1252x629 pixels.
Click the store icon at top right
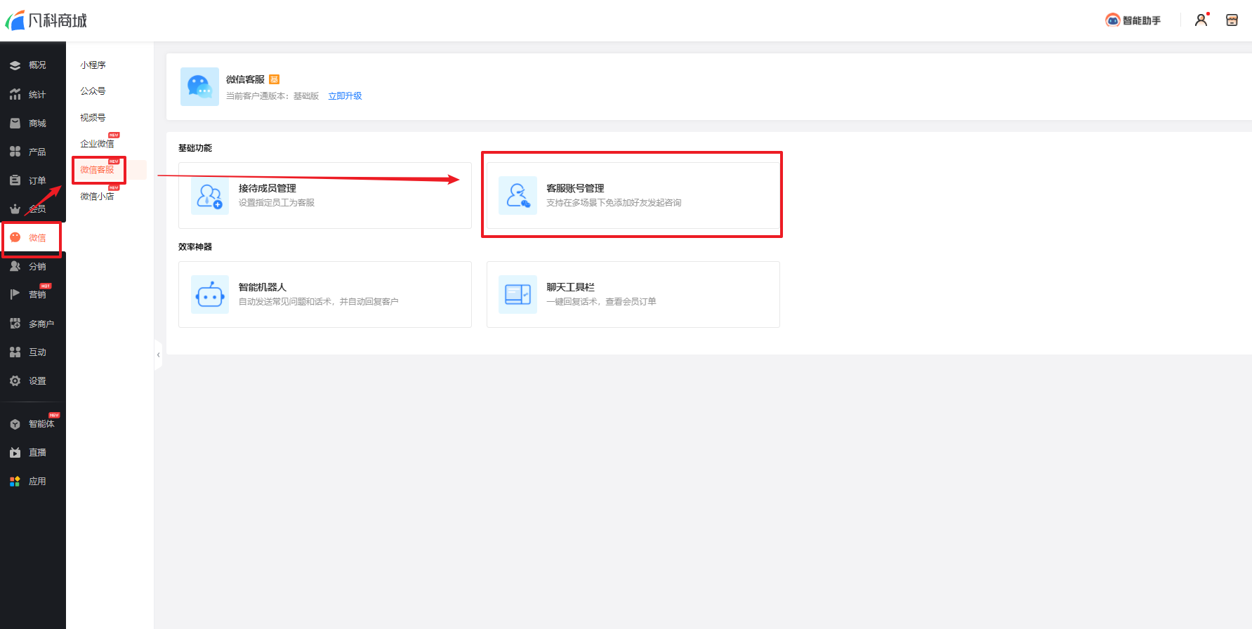[1232, 20]
